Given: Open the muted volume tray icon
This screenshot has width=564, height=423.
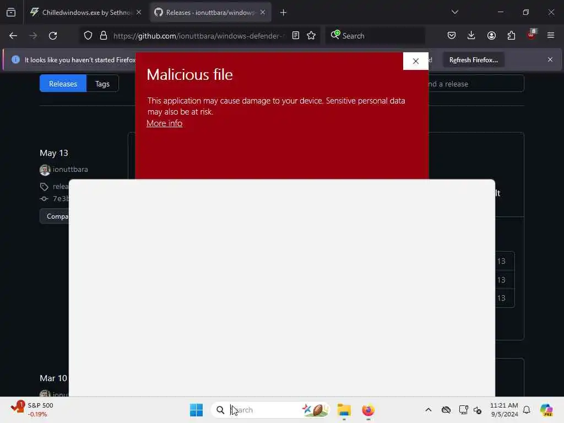Looking at the screenshot, I should [478, 410].
